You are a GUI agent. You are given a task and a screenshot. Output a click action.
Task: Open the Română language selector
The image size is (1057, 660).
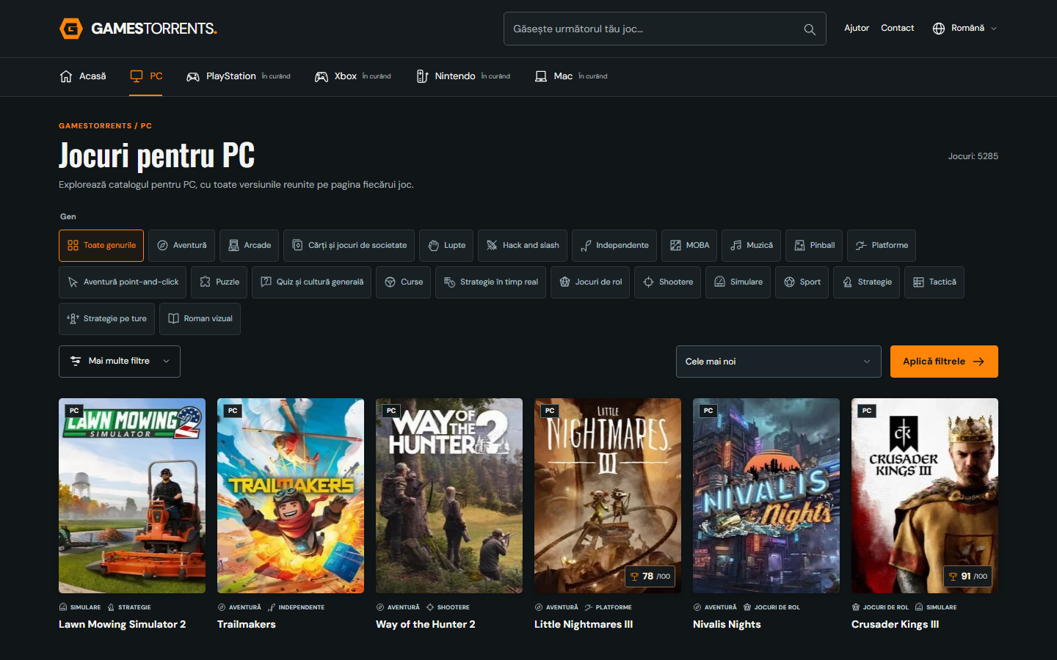pos(965,29)
